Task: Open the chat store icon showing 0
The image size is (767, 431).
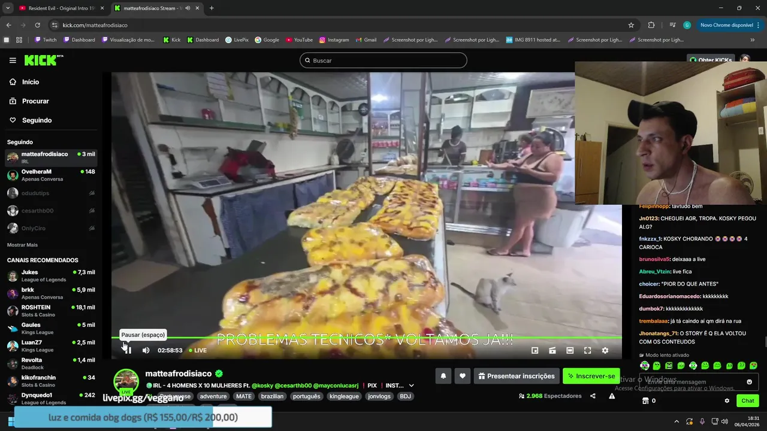Action: [x=649, y=401]
